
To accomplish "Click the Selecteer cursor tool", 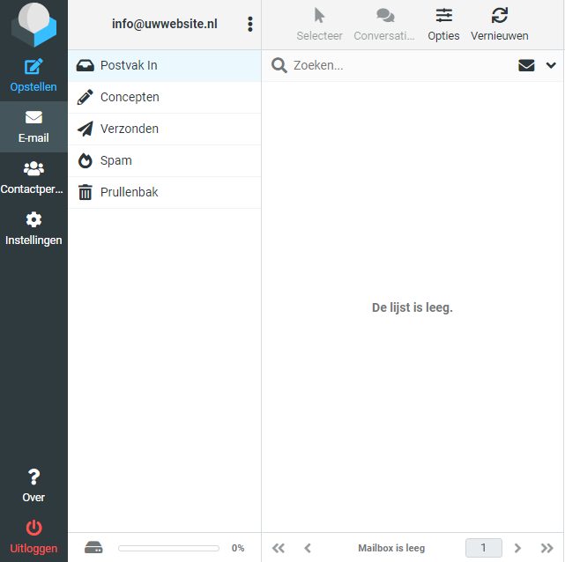I will pos(319,16).
